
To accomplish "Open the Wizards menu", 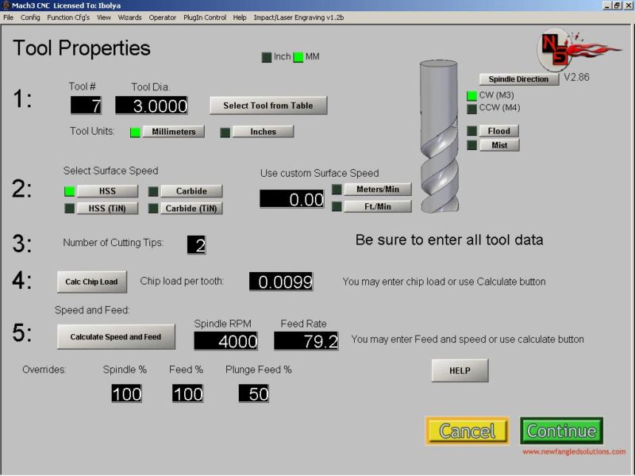I will (130, 17).
